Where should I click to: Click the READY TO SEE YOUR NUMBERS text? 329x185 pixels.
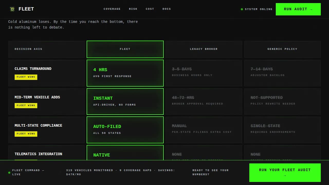pos(211,172)
